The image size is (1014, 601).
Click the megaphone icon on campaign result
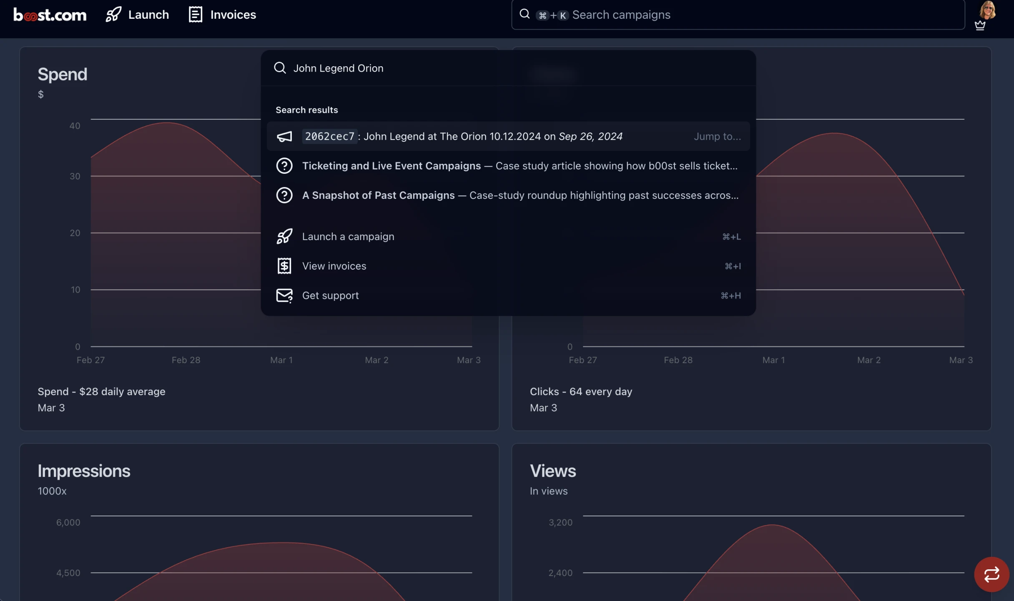[x=284, y=136]
